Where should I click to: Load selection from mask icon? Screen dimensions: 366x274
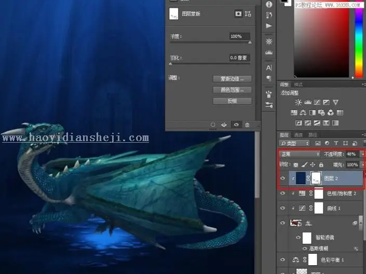(213, 125)
